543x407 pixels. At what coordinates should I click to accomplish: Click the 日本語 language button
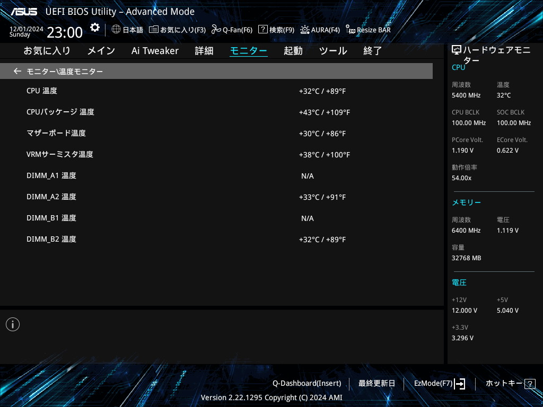click(x=133, y=30)
